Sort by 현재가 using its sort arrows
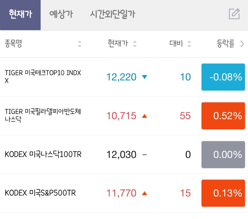Viewport: 248px width, 219px height. click(135, 44)
